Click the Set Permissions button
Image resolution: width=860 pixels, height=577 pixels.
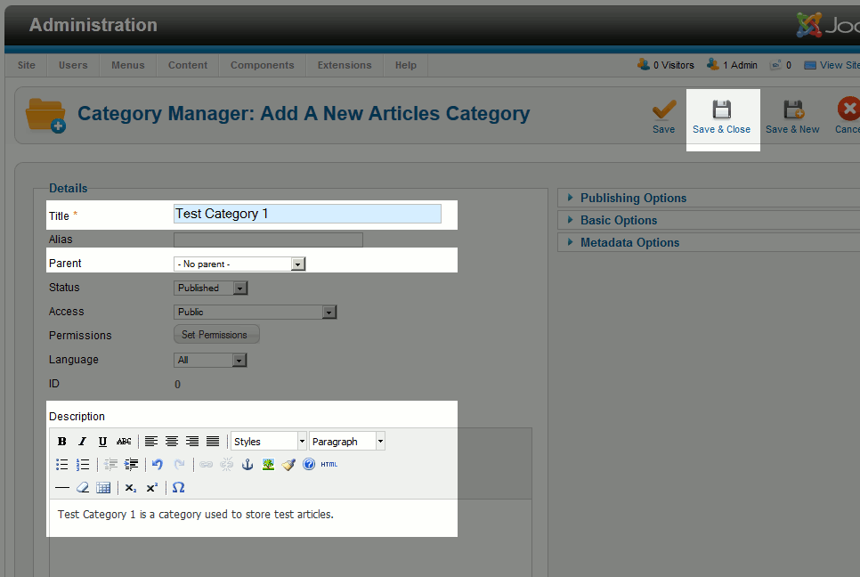coord(215,335)
